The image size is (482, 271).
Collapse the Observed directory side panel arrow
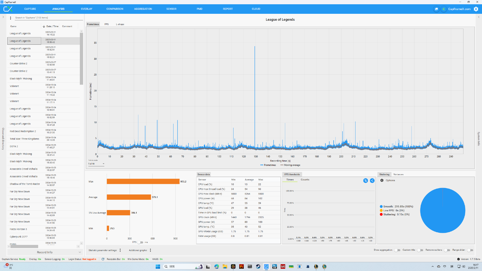point(3,17)
